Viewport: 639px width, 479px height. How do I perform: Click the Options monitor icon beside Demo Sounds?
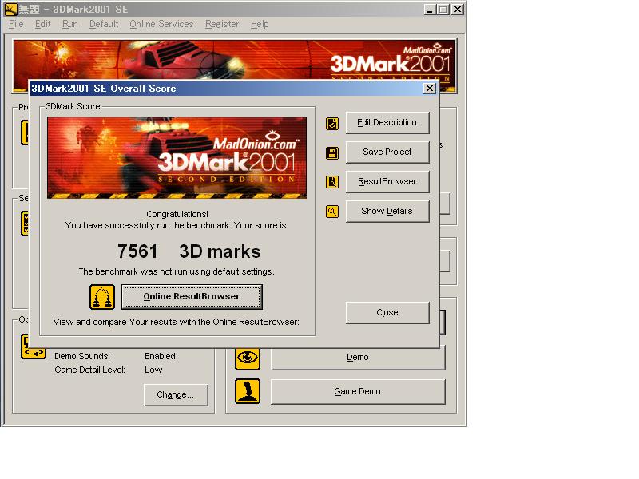pos(33,346)
